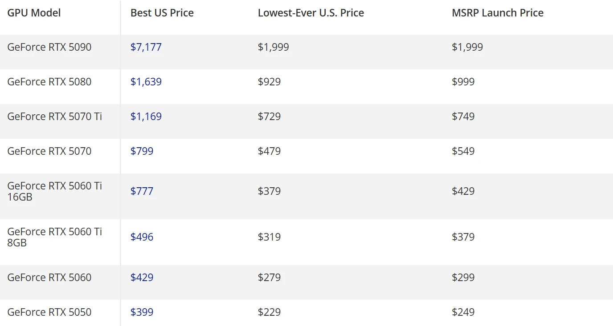Open the $496 RTX 5060 Ti 8GB link
613x326 pixels.
142,237
